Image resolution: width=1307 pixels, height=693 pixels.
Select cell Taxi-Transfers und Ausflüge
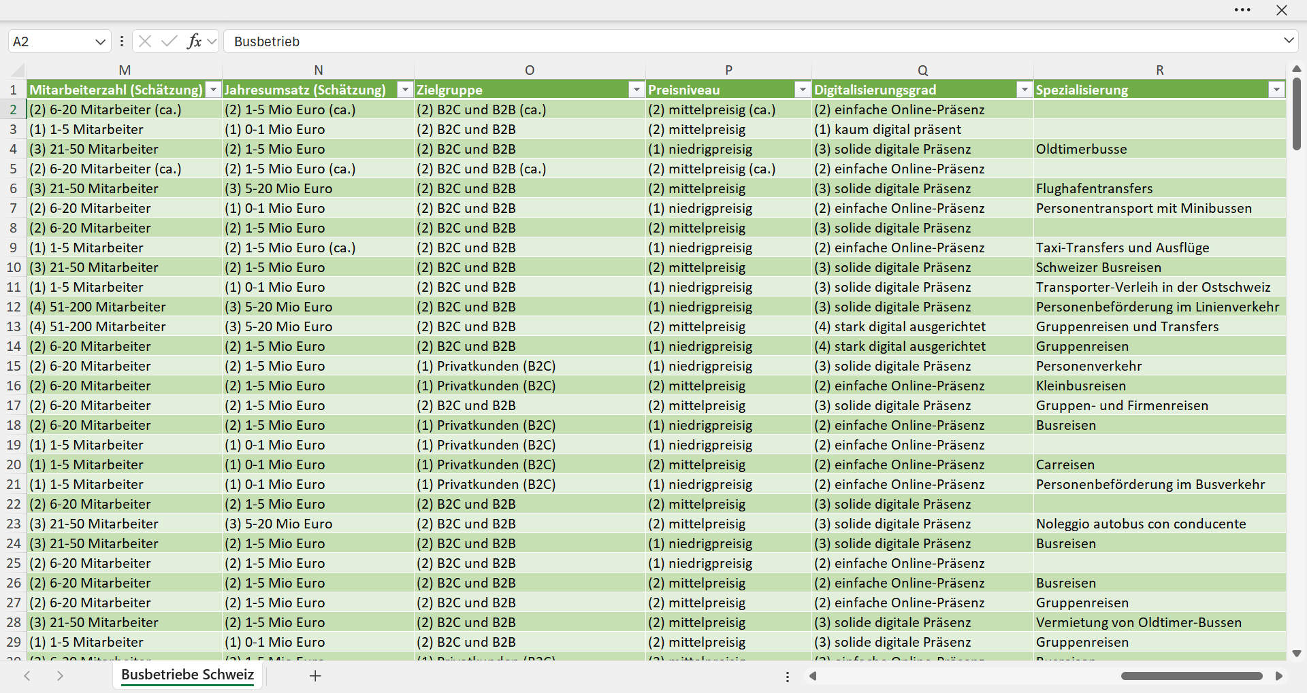[x=1159, y=248]
